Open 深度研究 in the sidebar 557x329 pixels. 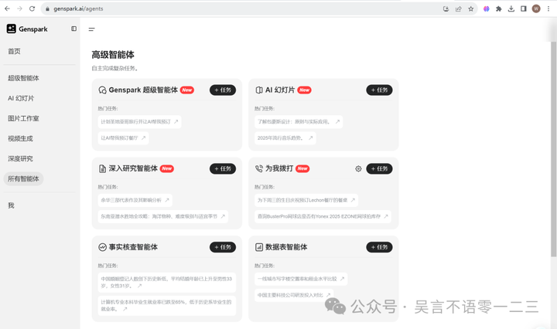coord(20,158)
